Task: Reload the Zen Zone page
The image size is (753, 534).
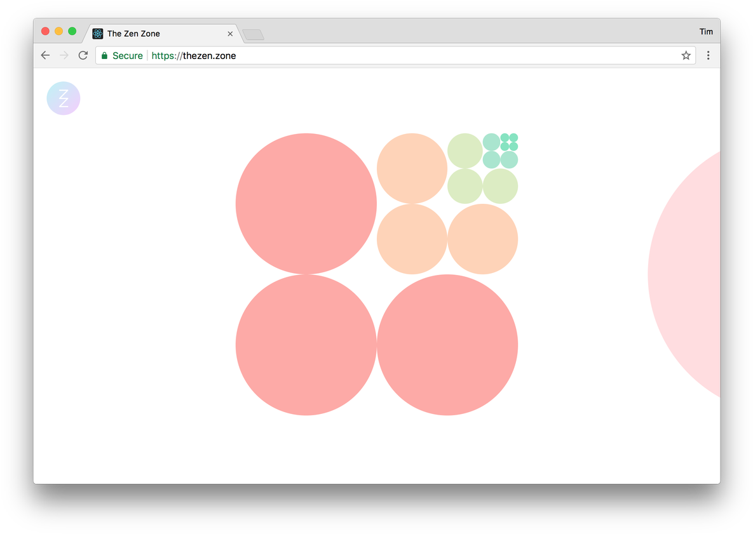Action: 83,56
